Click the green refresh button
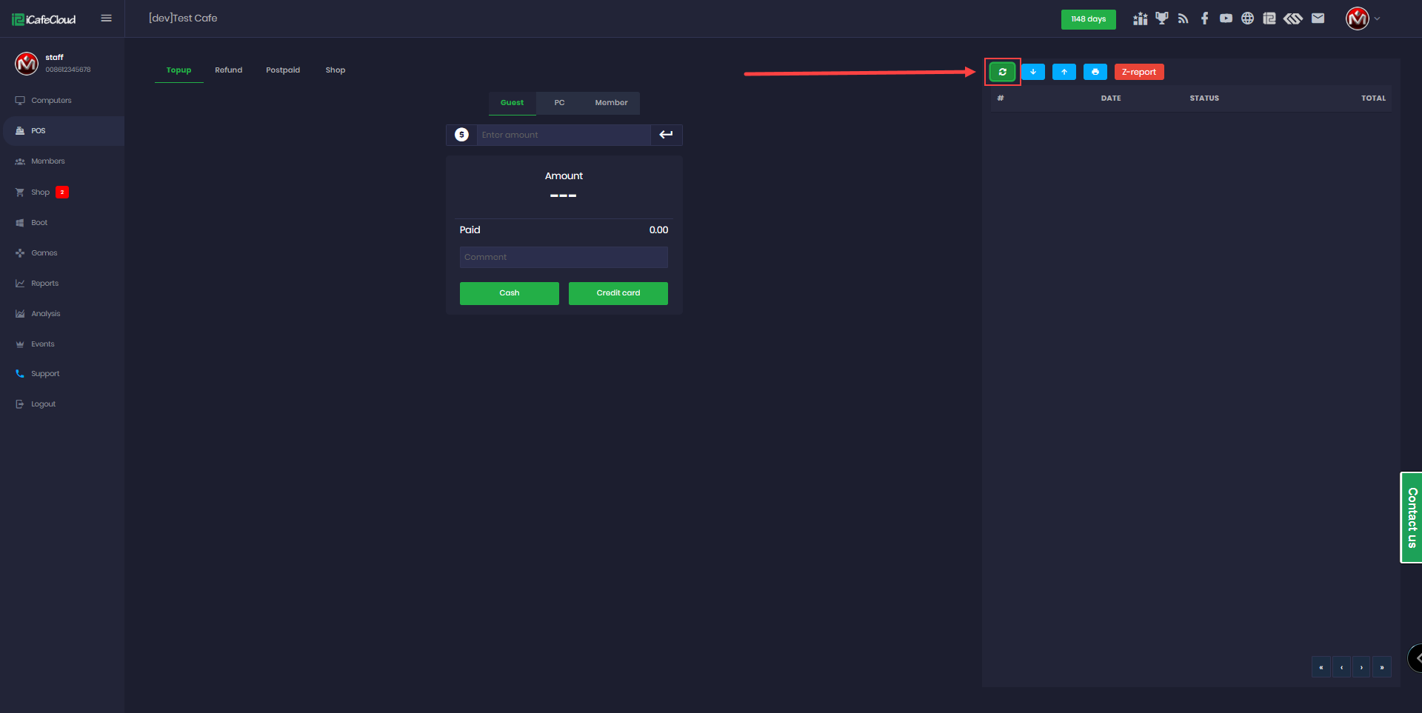The height and width of the screenshot is (713, 1422). [1002, 72]
